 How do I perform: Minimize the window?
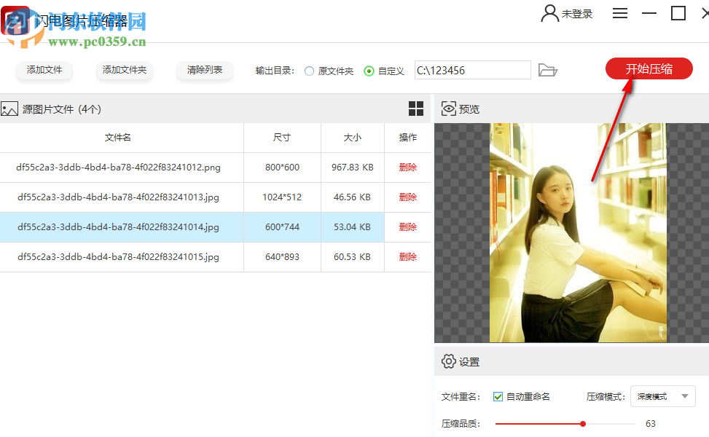click(x=649, y=14)
